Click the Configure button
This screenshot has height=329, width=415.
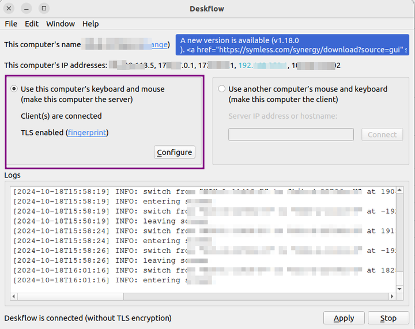(175, 152)
